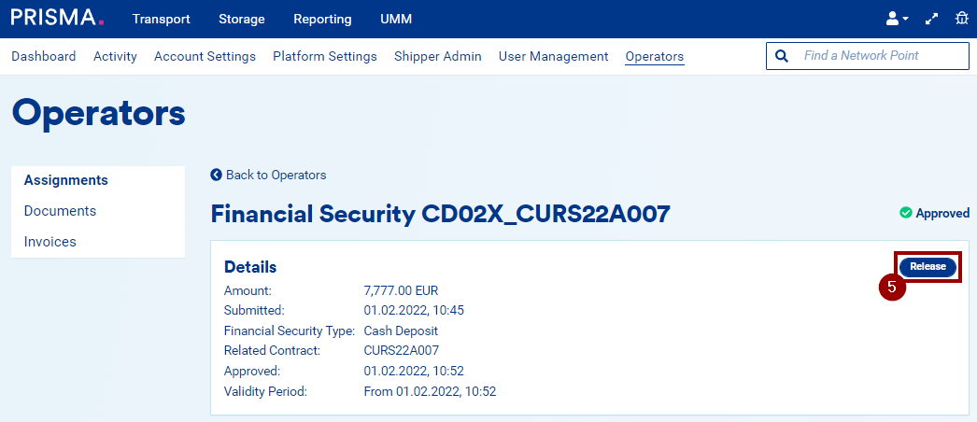The image size is (977, 422).
Task: Click the fullscreen expand arrows icon
Action: [931, 19]
